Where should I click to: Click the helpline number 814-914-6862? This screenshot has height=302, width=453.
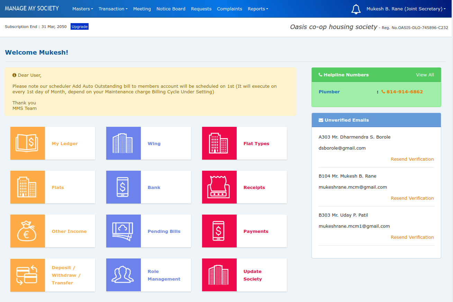[x=405, y=92]
